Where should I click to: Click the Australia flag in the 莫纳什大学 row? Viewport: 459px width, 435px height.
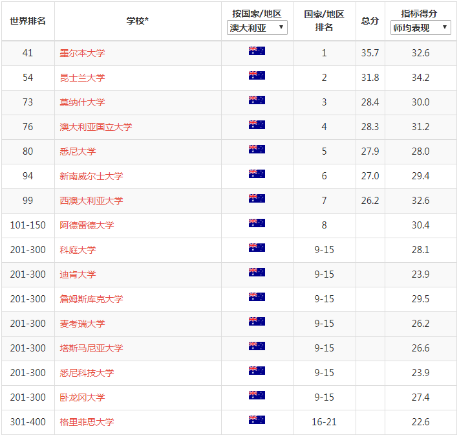(x=257, y=100)
